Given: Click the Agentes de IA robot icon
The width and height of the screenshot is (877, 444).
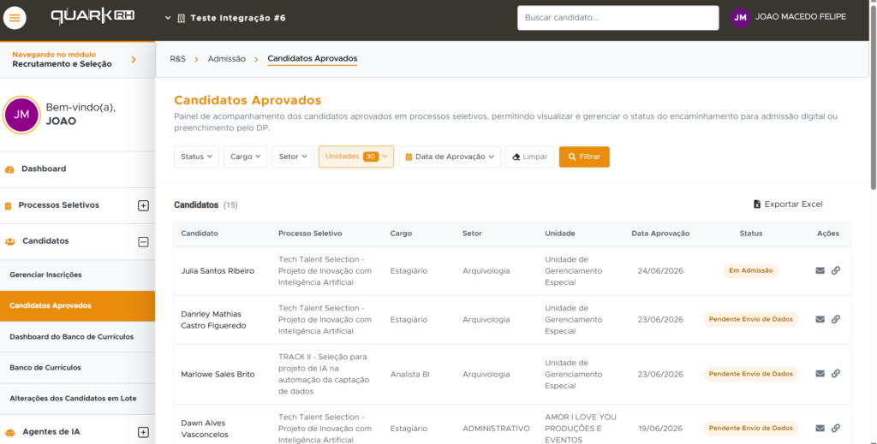Looking at the screenshot, I should pos(10,432).
